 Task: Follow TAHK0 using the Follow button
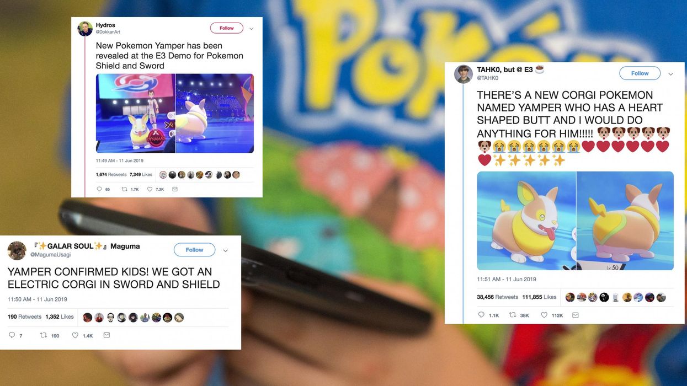(x=640, y=73)
